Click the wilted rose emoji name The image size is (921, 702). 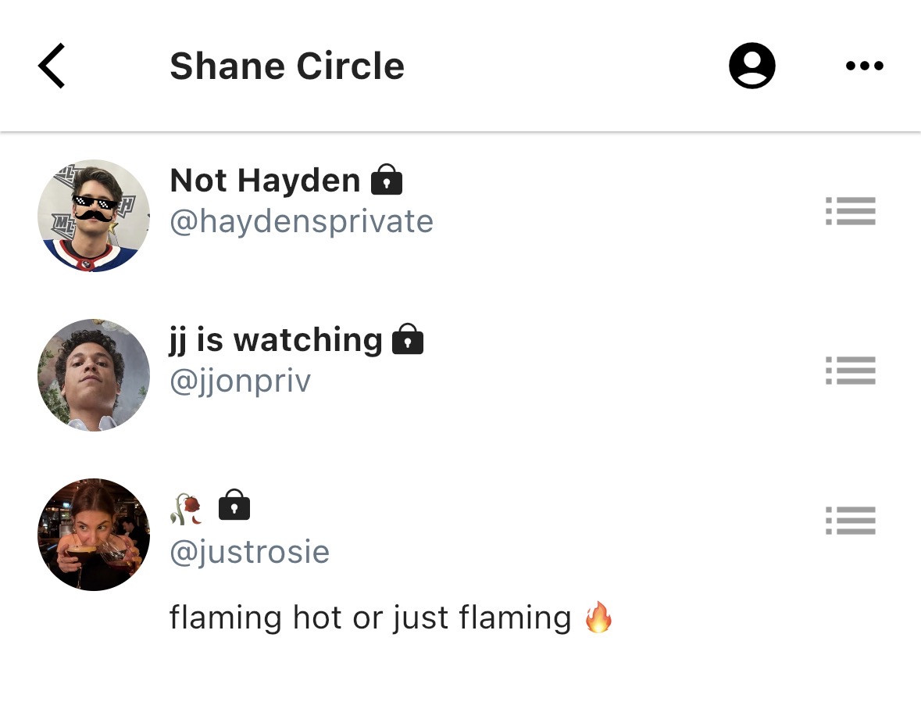click(x=186, y=509)
